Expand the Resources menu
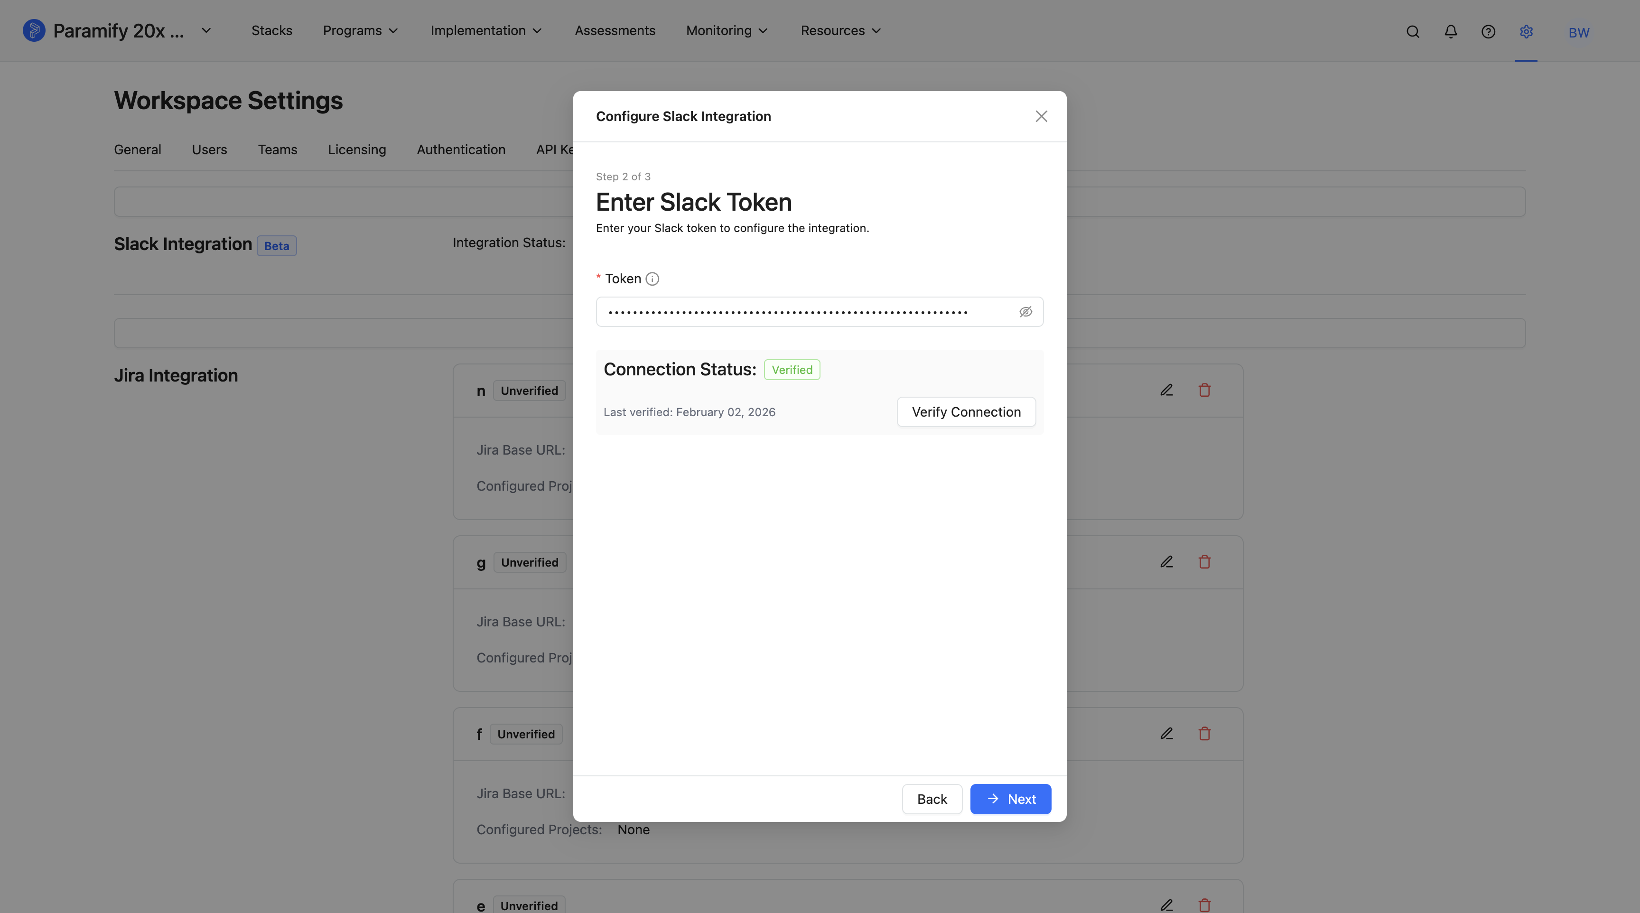1640x913 pixels. 840,30
